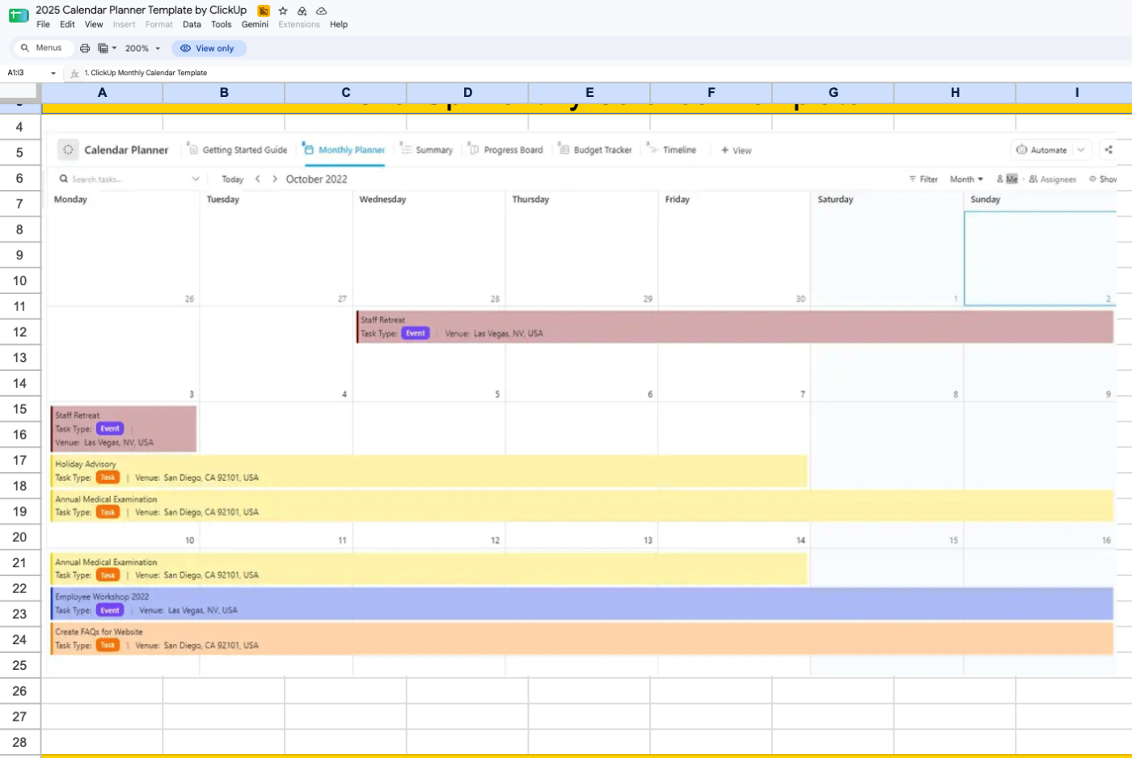Click the search Menus box

click(42, 48)
